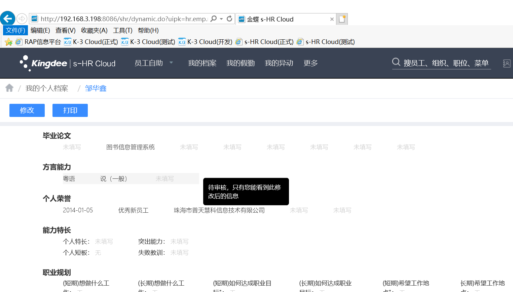
Task: Click 粤语 dialect entry
Action: [69, 178]
